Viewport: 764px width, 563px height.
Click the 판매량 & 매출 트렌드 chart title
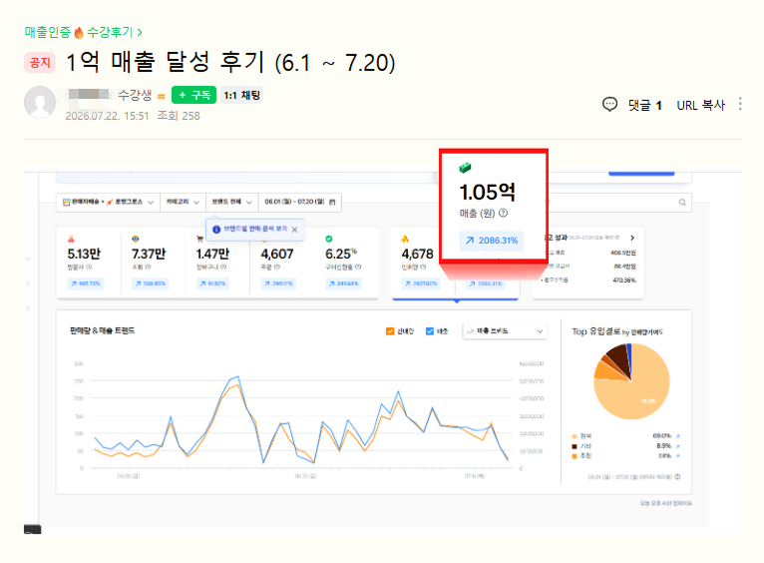(x=103, y=331)
